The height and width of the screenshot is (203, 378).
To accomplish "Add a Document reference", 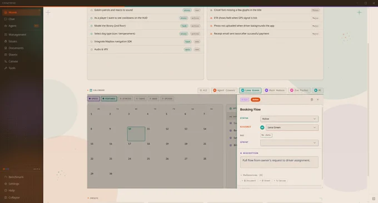I will pyautogui.click(x=249, y=181).
